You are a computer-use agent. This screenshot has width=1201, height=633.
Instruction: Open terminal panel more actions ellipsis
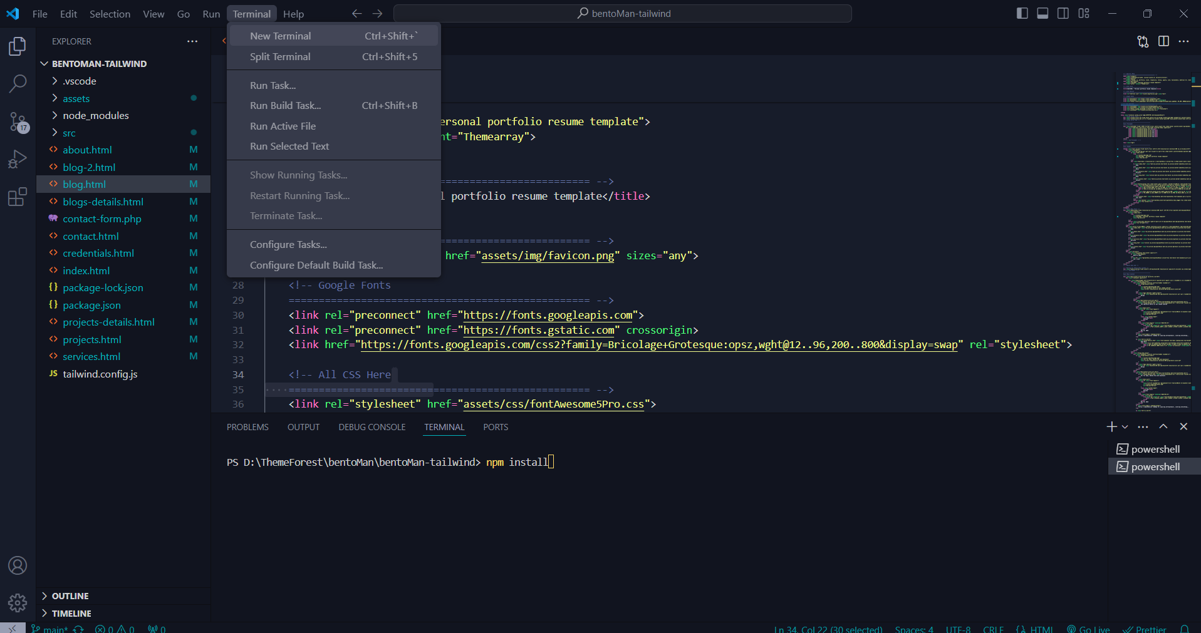point(1143,426)
